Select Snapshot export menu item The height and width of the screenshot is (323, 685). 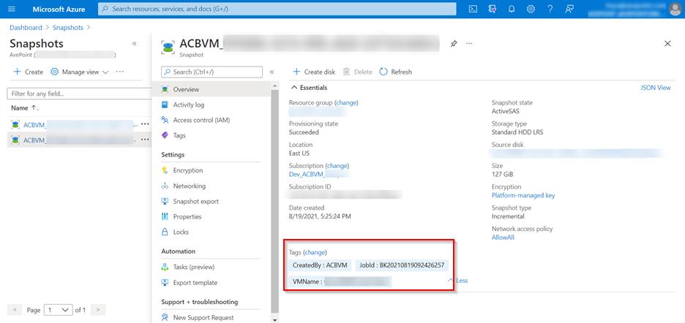pyautogui.click(x=195, y=201)
